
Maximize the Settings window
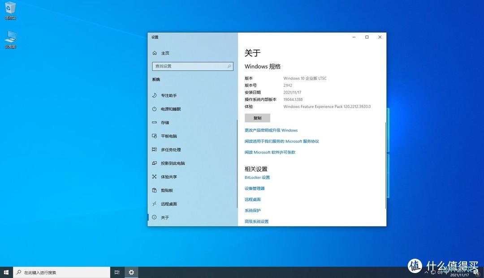tap(367, 37)
